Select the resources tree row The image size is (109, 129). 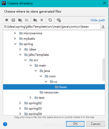coord(54,92)
